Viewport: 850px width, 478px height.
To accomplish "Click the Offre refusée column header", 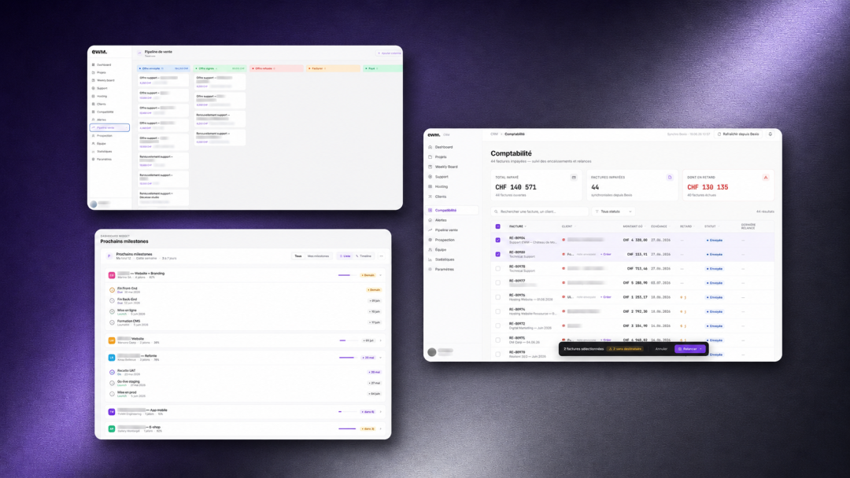I will point(276,68).
